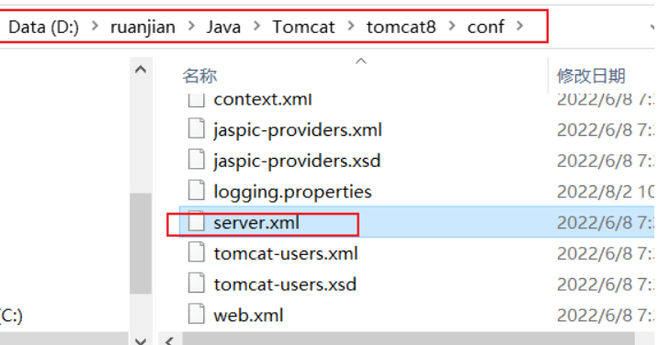Select the file name tomcat-users.xsd
The height and width of the screenshot is (345, 658).
pyautogui.click(x=285, y=284)
